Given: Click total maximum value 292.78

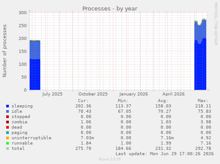Looking at the screenshot, I should point(203,149).
